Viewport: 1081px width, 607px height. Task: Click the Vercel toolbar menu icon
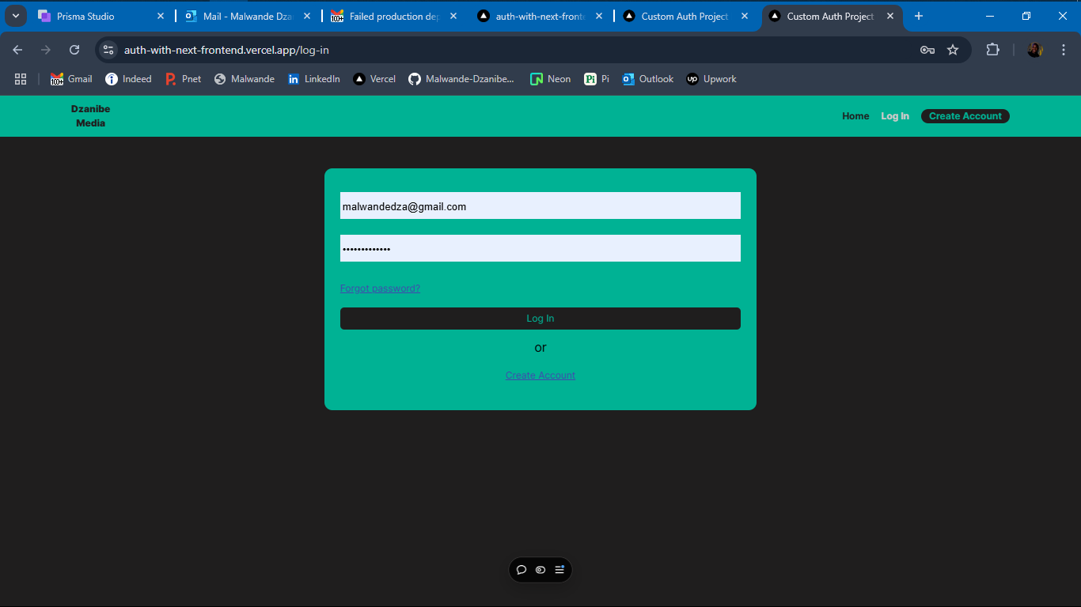coord(559,570)
